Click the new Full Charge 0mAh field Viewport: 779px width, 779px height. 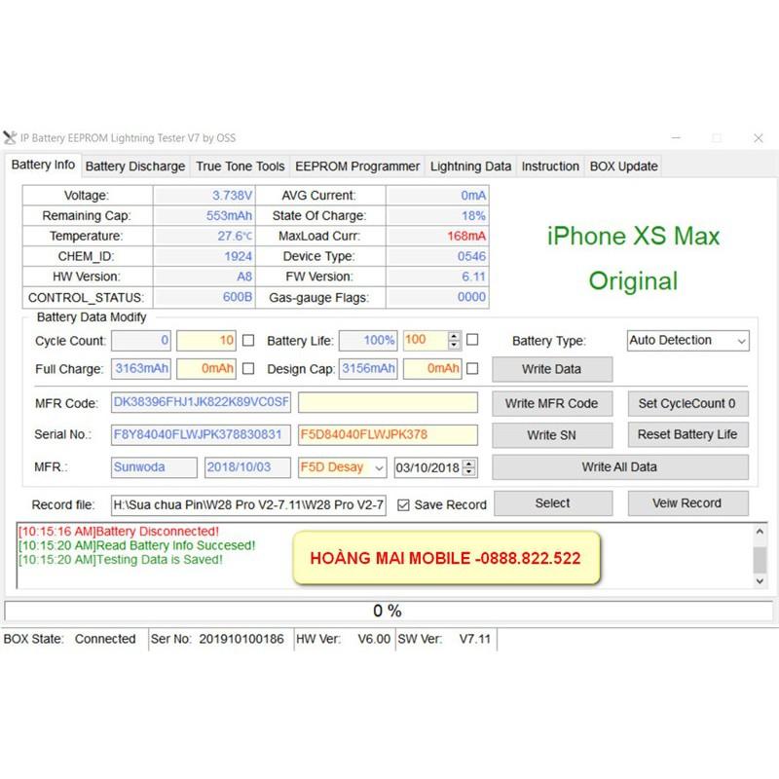pyautogui.click(x=206, y=369)
